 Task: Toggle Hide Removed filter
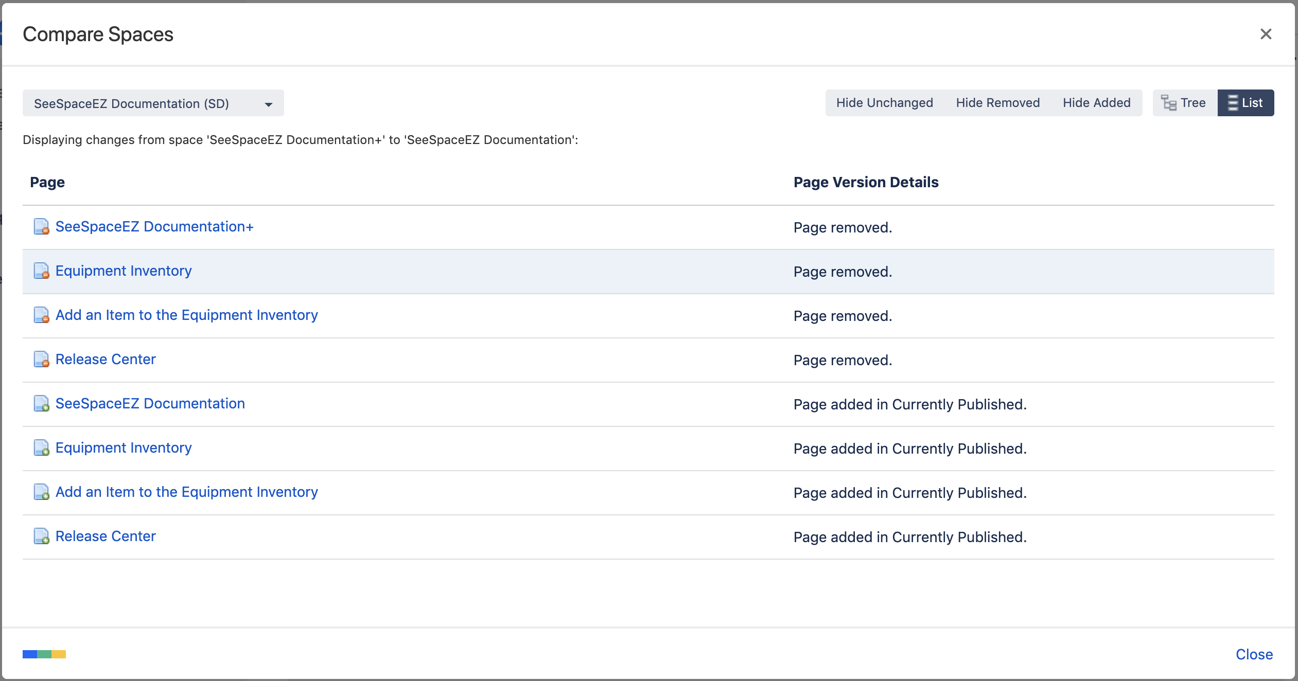point(997,103)
